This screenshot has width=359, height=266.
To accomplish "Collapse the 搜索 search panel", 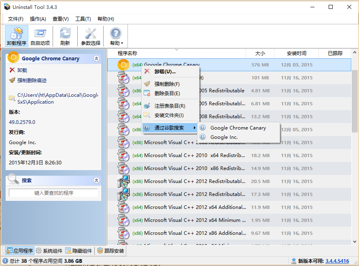I will coord(96,180).
